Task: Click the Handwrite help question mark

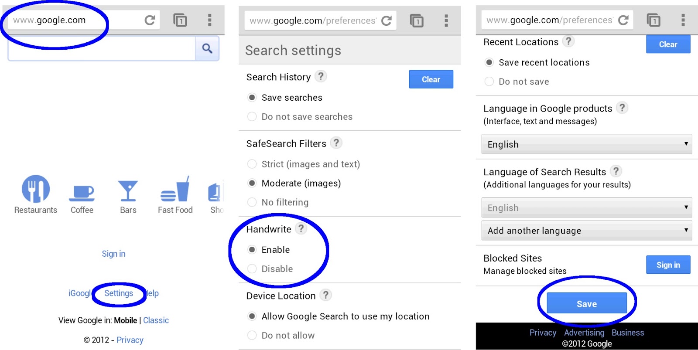Action: 301,228
